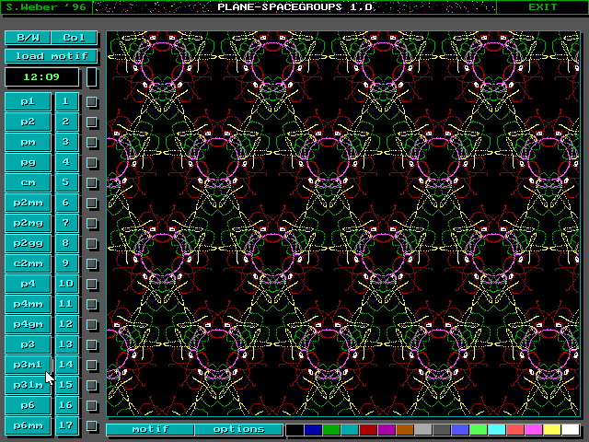Pick the teal color swatch

350,430
